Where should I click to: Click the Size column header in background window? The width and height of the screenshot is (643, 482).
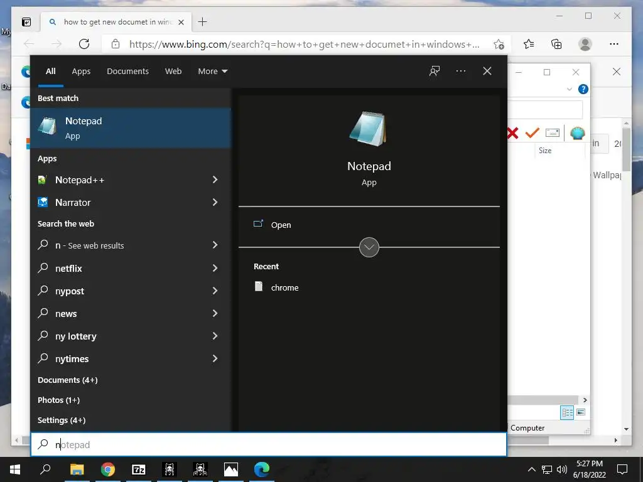click(x=545, y=151)
